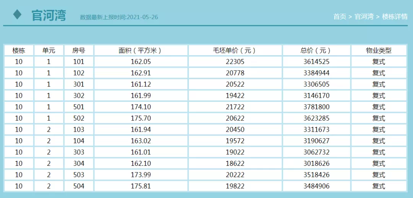Click the 物业类型 column header
This screenshot has height=198, width=413.
point(379,50)
